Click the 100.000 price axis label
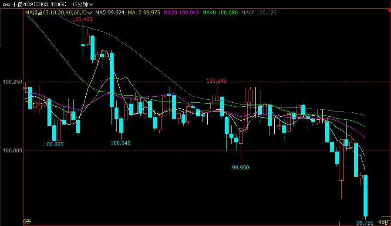 [x=12, y=150]
